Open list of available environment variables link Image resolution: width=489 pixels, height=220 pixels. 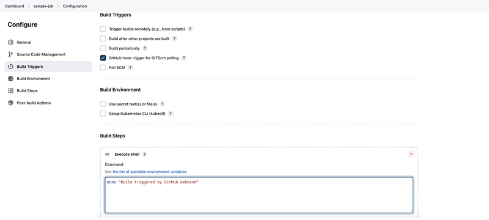pyautogui.click(x=149, y=172)
